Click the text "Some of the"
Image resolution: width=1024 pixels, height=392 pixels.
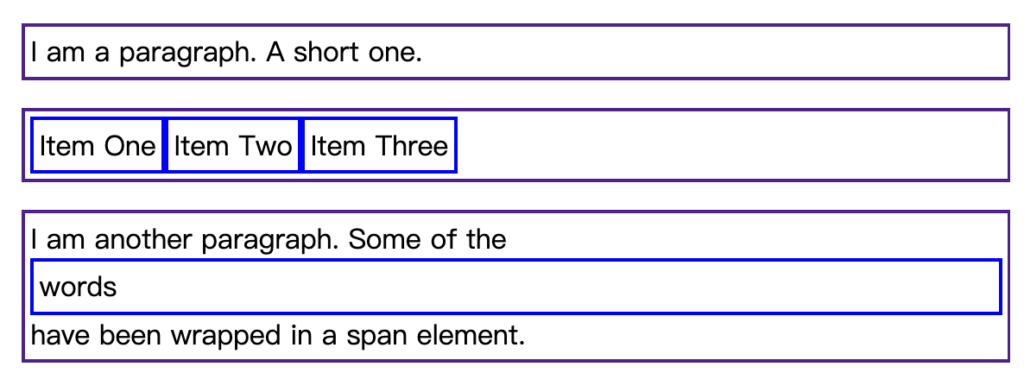427,240
